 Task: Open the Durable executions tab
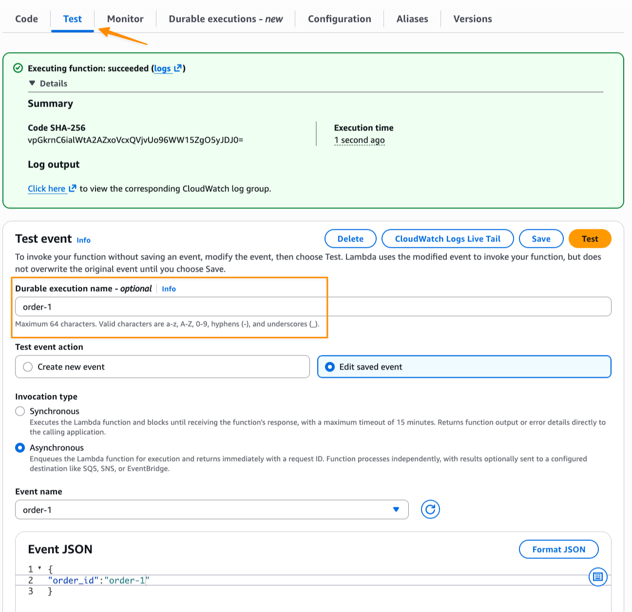pyautogui.click(x=226, y=19)
